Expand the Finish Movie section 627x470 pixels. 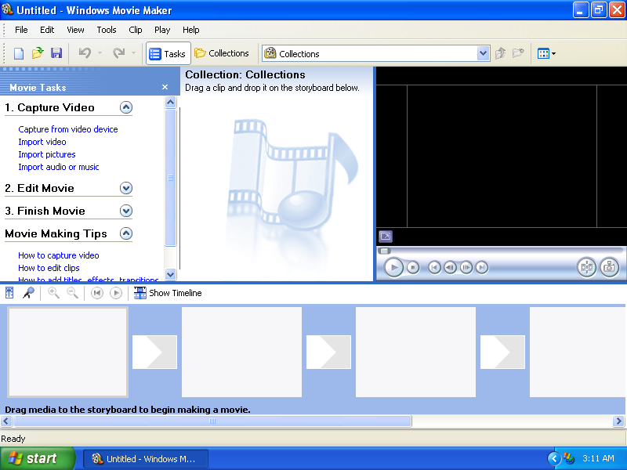pyautogui.click(x=126, y=211)
